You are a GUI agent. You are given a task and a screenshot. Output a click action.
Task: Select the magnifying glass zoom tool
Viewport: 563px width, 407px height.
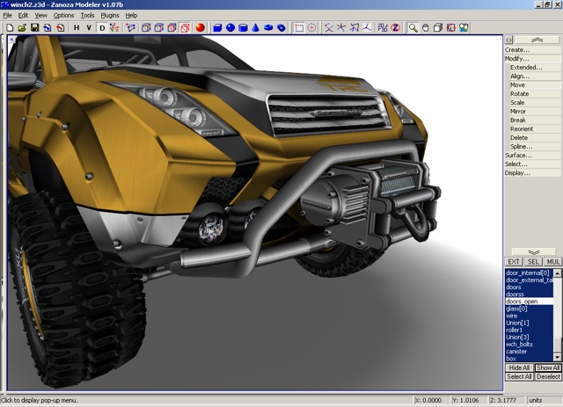pyautogui.click(x=413, y=27)
